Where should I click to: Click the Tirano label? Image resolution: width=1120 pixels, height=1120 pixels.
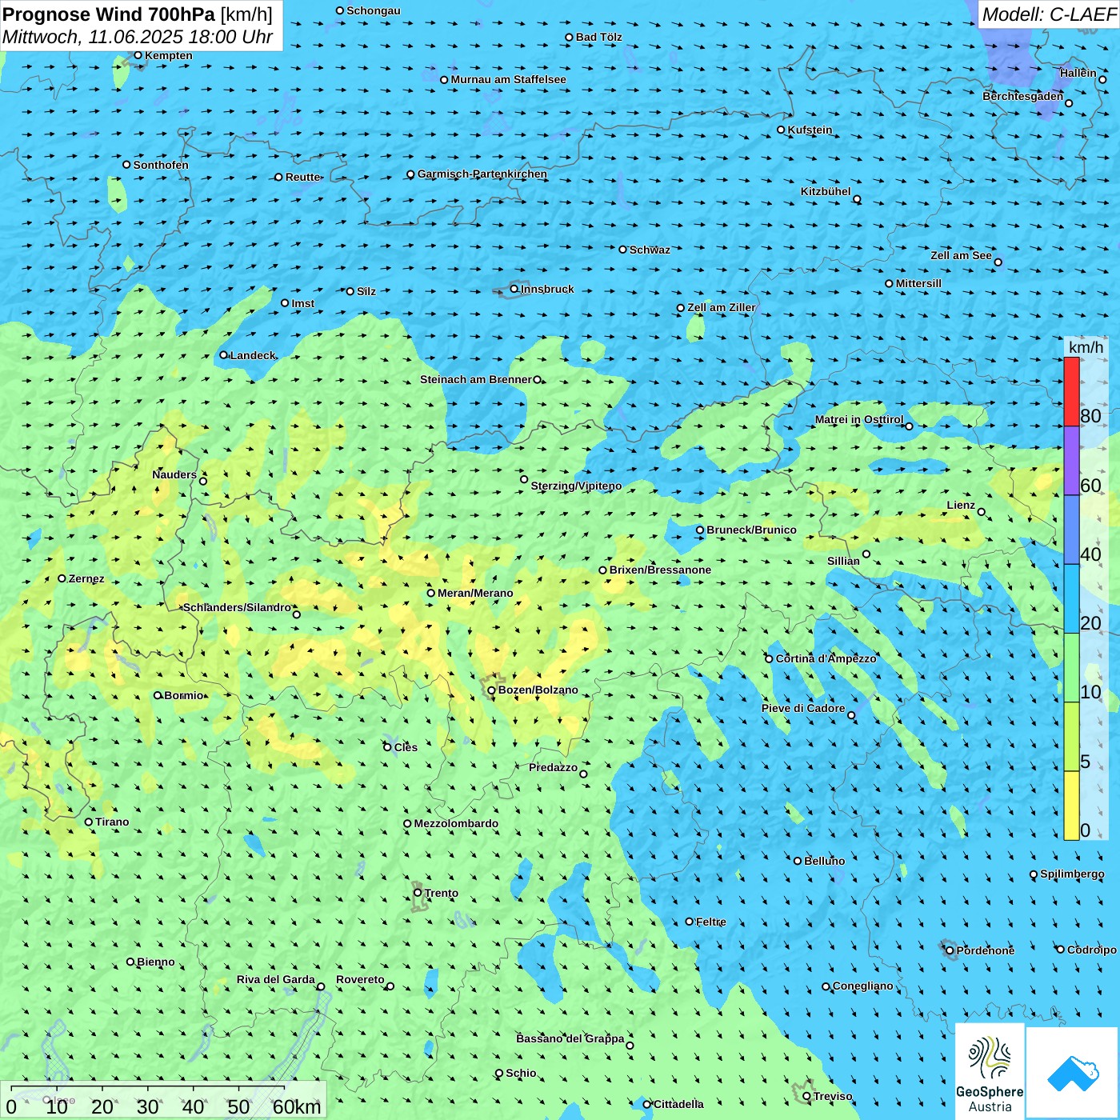(x=112, y=822)
